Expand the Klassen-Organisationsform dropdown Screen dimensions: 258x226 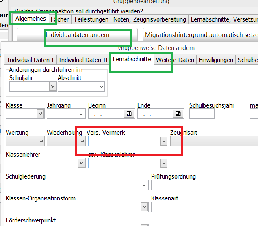point(144,207)
